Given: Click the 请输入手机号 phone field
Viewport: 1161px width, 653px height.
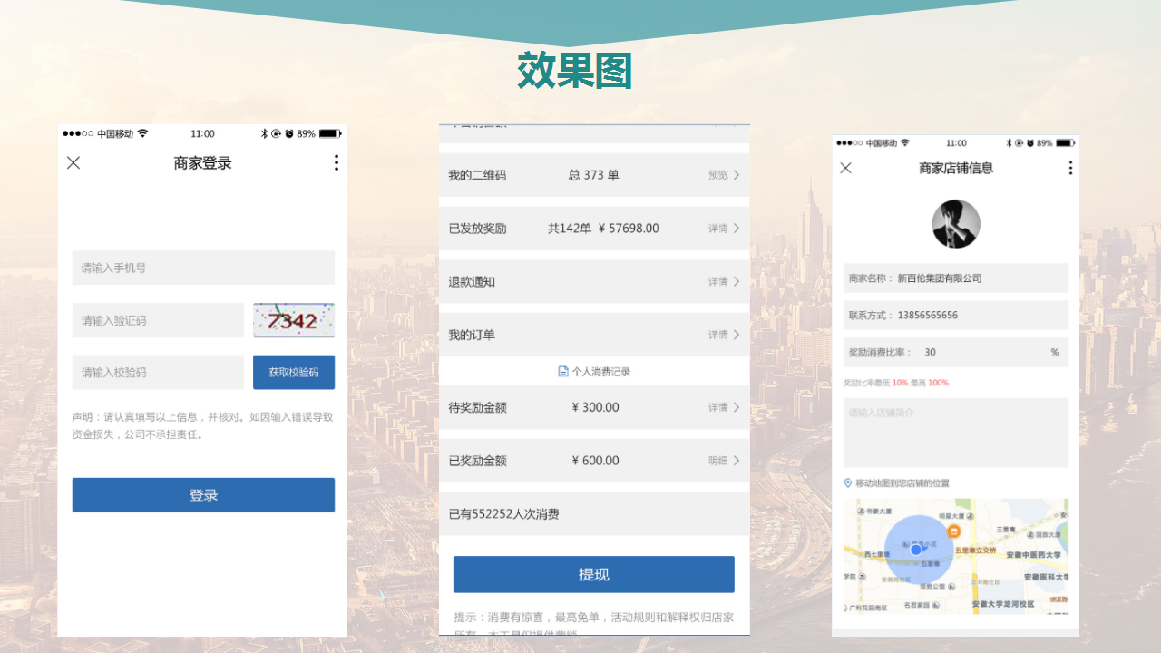Looking at the screenshot, I should (203, 268).
